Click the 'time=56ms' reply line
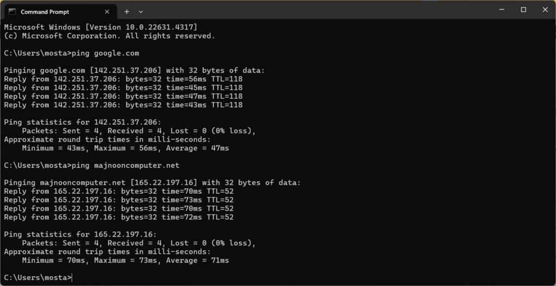 (x=123, y=79)
